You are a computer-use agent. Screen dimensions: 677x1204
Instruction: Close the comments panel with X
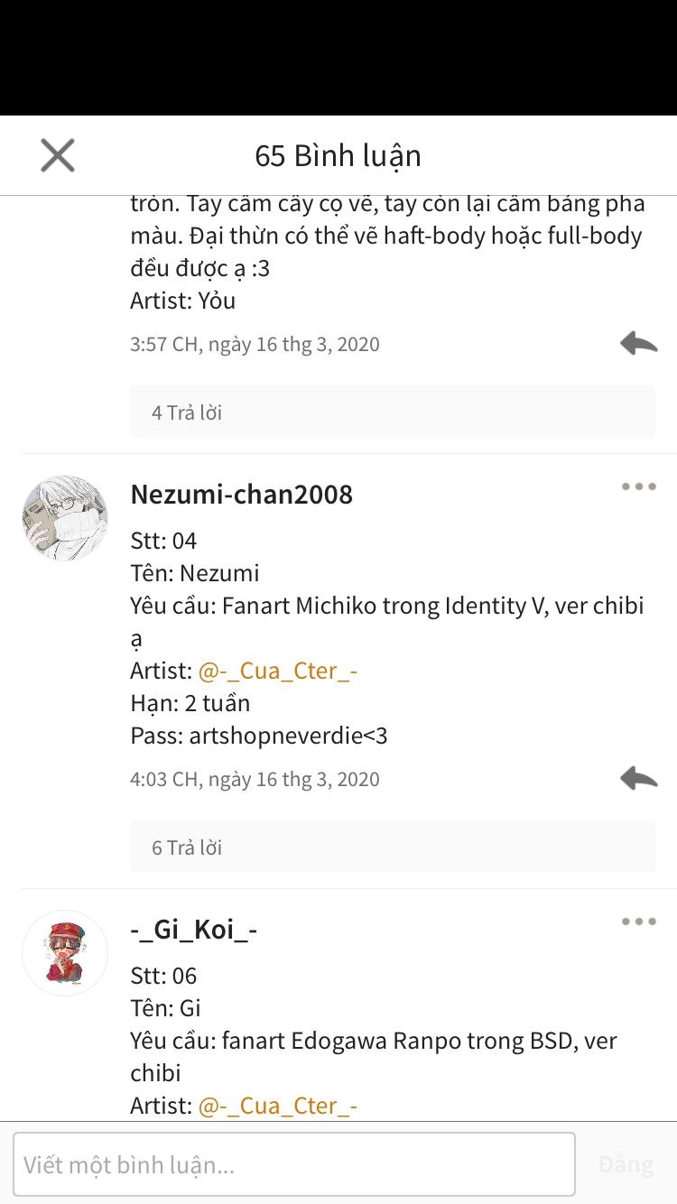click(58, 156)
